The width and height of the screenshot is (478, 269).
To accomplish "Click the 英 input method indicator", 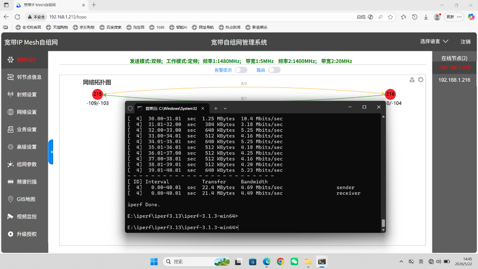I will point(421,261).
